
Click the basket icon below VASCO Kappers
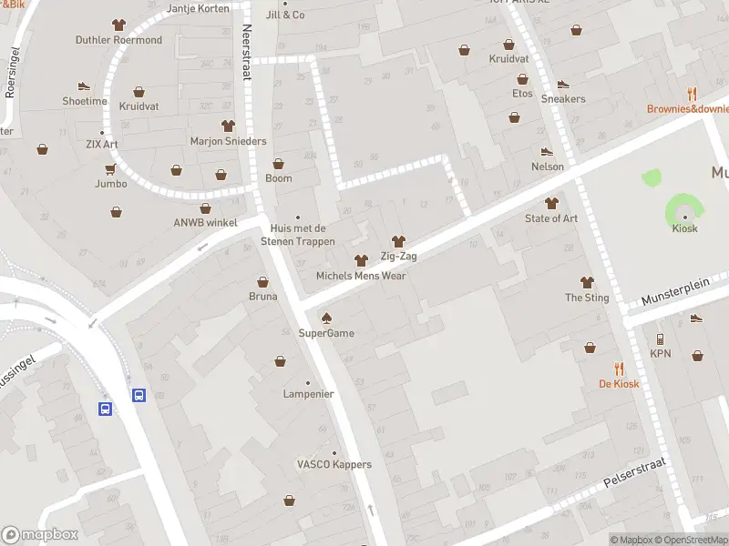tap(289, 500)
